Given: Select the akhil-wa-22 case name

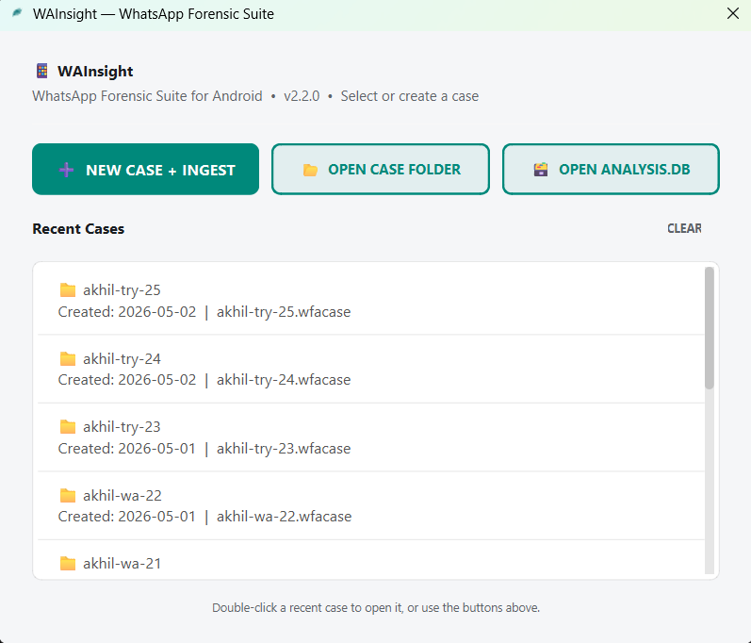Looking at the screenshot, I should coord(122,495).
